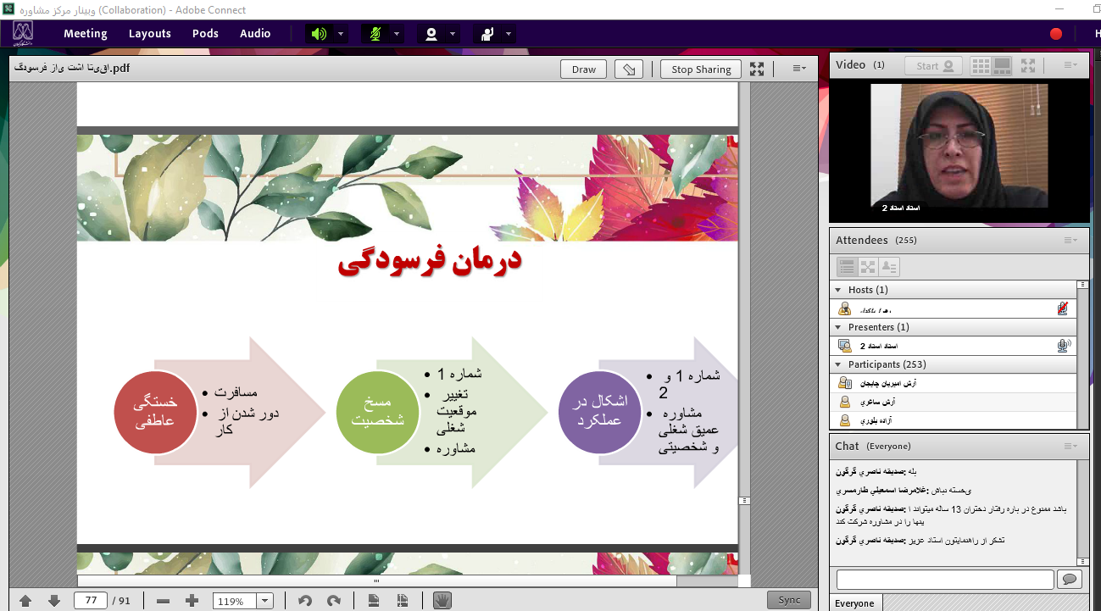
Task: Select the hand pan tool
Action: [x=441, y=601]
